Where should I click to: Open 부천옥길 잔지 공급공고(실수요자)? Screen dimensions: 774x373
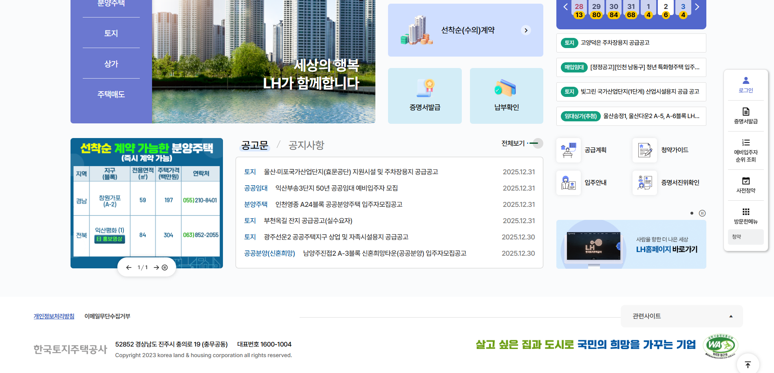point(308,221)
